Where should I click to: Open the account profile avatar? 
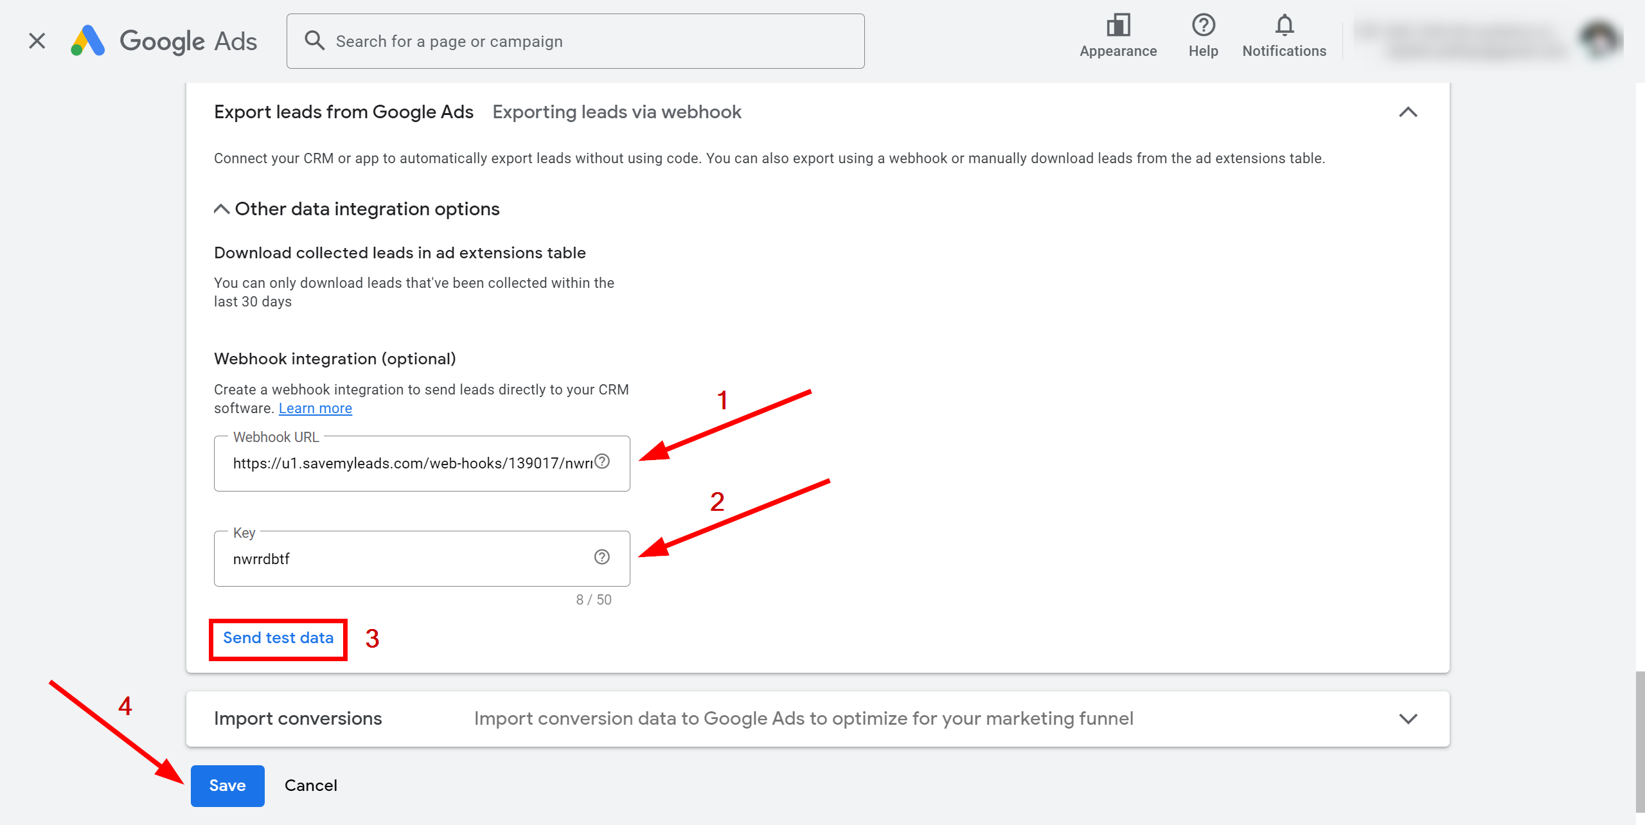(1599, 40)
